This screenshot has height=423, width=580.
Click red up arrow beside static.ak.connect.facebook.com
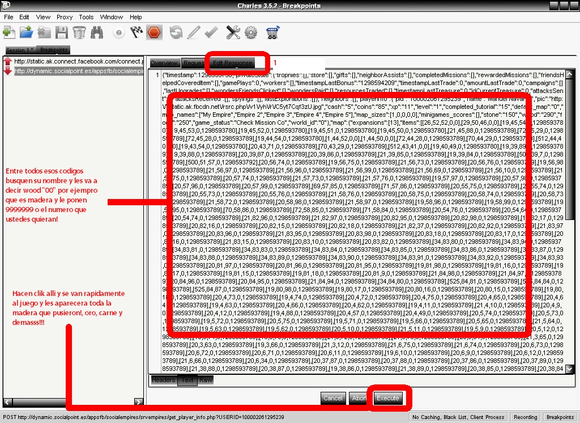click(8, 61)
